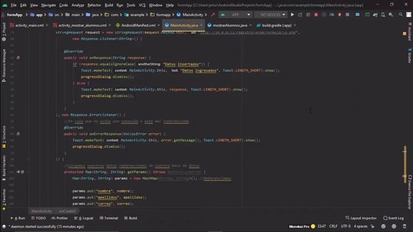Open the Profiler tool window
This screenshot has height=232, width=413.
tap(60, 218)
